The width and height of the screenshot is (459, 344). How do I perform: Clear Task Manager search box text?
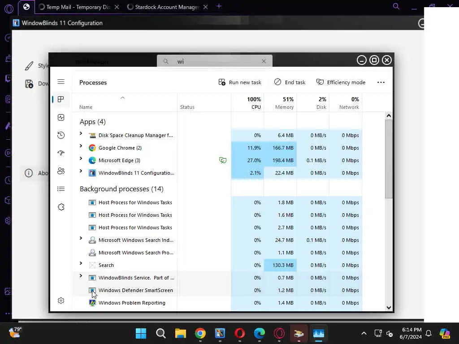tap(264, 61)
